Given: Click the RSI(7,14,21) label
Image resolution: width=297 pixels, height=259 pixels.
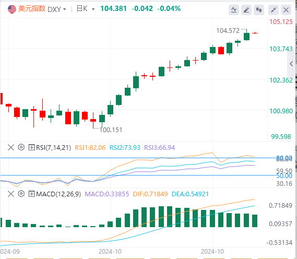Looking at the screenshot, I should [x=54, y=147].
